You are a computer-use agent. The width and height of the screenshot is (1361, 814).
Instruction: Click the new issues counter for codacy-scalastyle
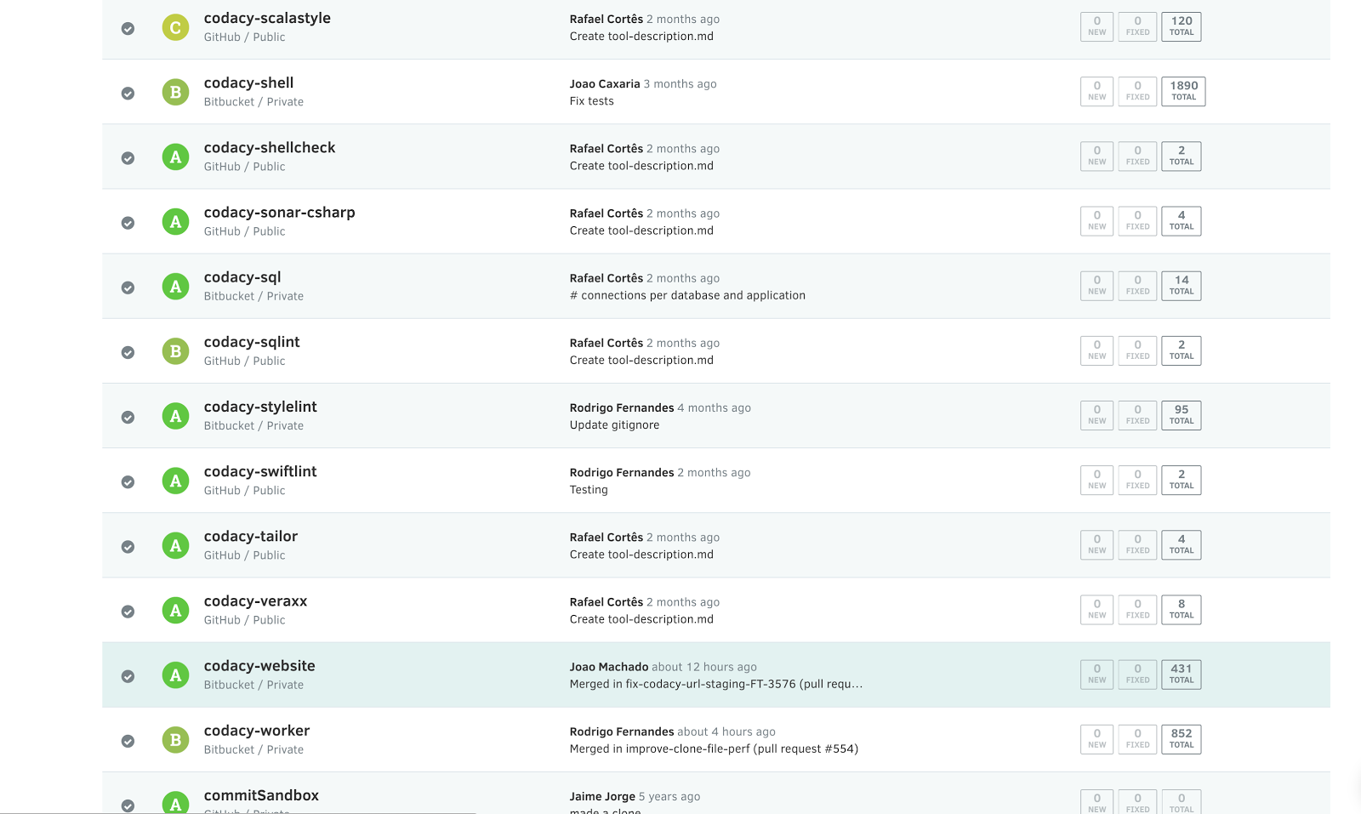click(x=1097, y=26)
